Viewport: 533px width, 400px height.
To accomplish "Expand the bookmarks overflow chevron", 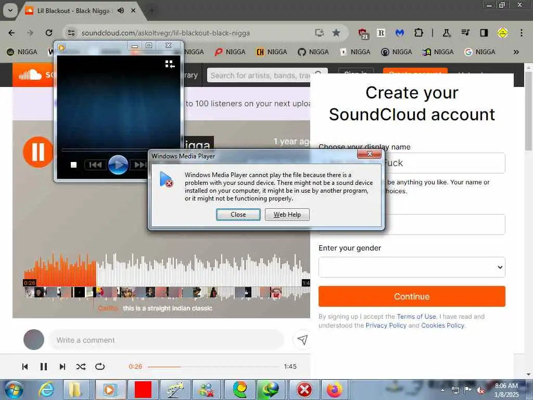I will [516, 52].
